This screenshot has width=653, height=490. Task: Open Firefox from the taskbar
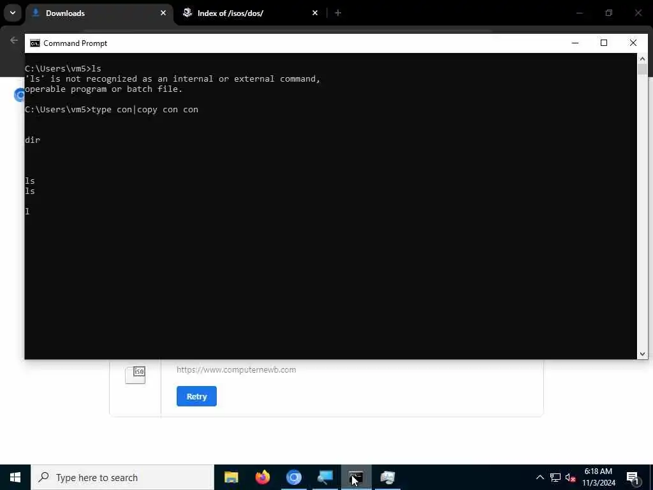point(262,477)
